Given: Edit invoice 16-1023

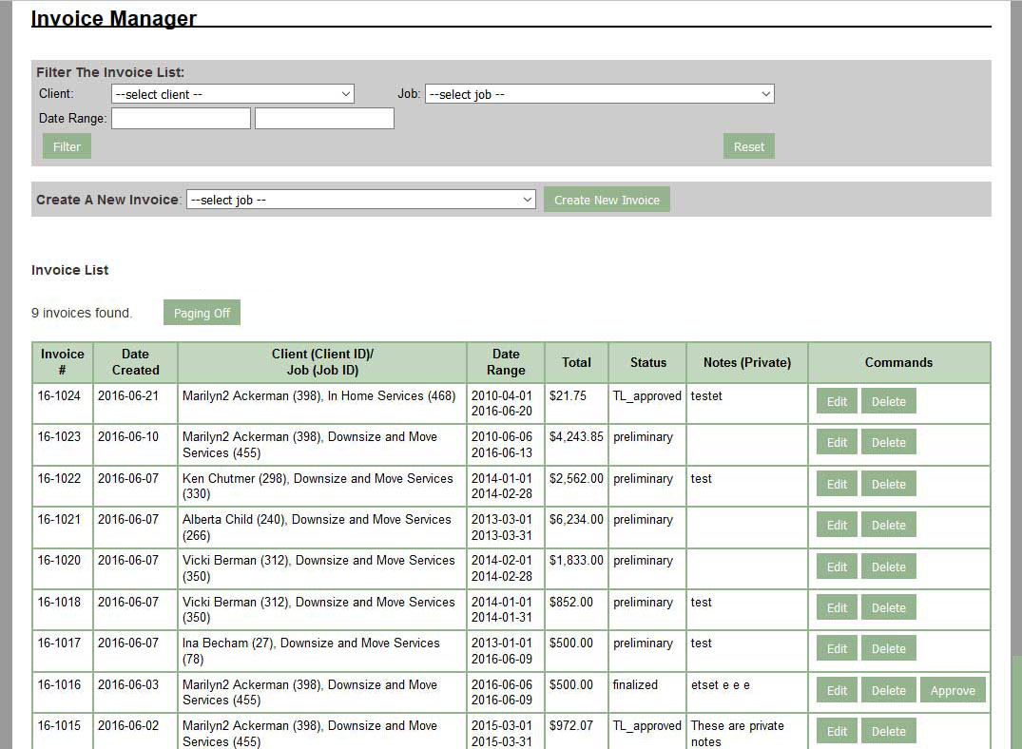Looking at the screenshot, I should [837, 443].
